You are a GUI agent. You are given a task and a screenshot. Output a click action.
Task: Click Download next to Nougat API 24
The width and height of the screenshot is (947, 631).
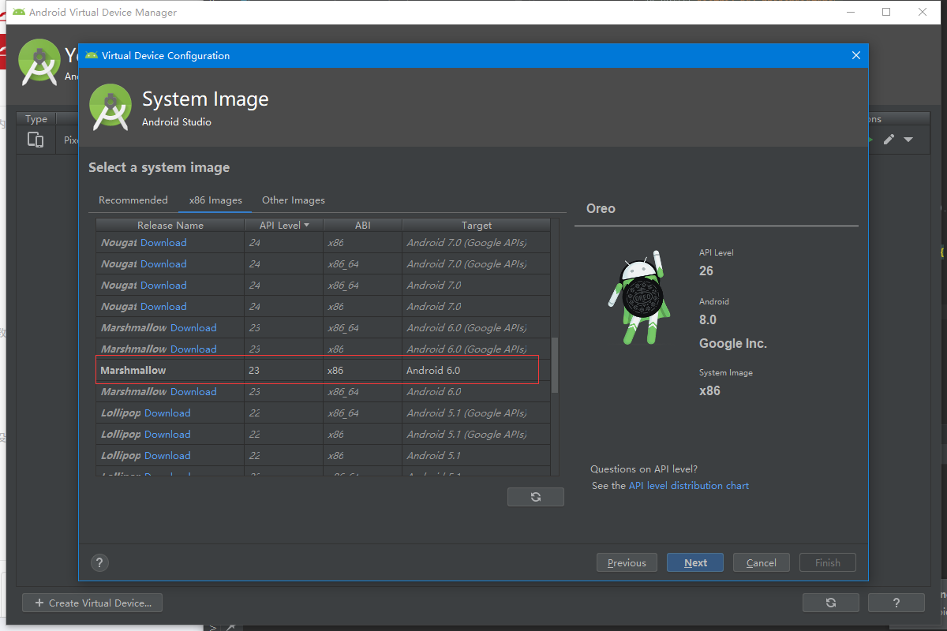(163, 242)
